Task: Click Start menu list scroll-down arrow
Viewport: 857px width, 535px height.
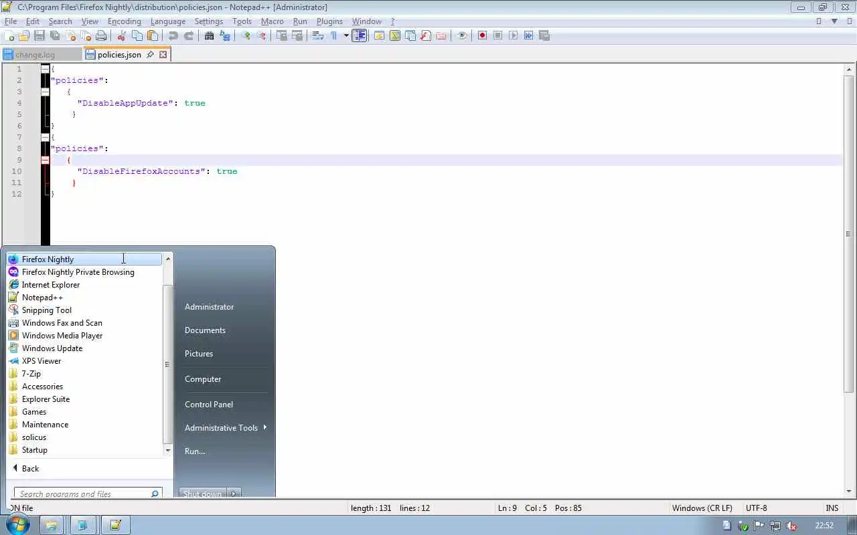Action: point(168,450)
